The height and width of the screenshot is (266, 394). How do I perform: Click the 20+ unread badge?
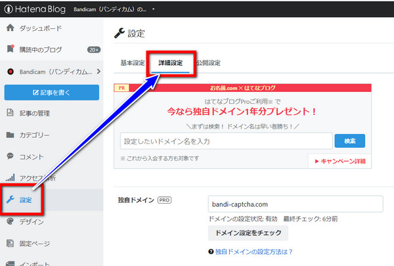[94, 50]
